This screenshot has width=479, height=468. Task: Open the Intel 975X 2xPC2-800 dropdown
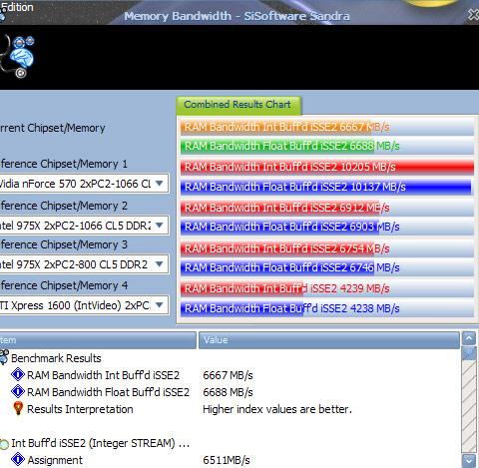tap(84, 264)
